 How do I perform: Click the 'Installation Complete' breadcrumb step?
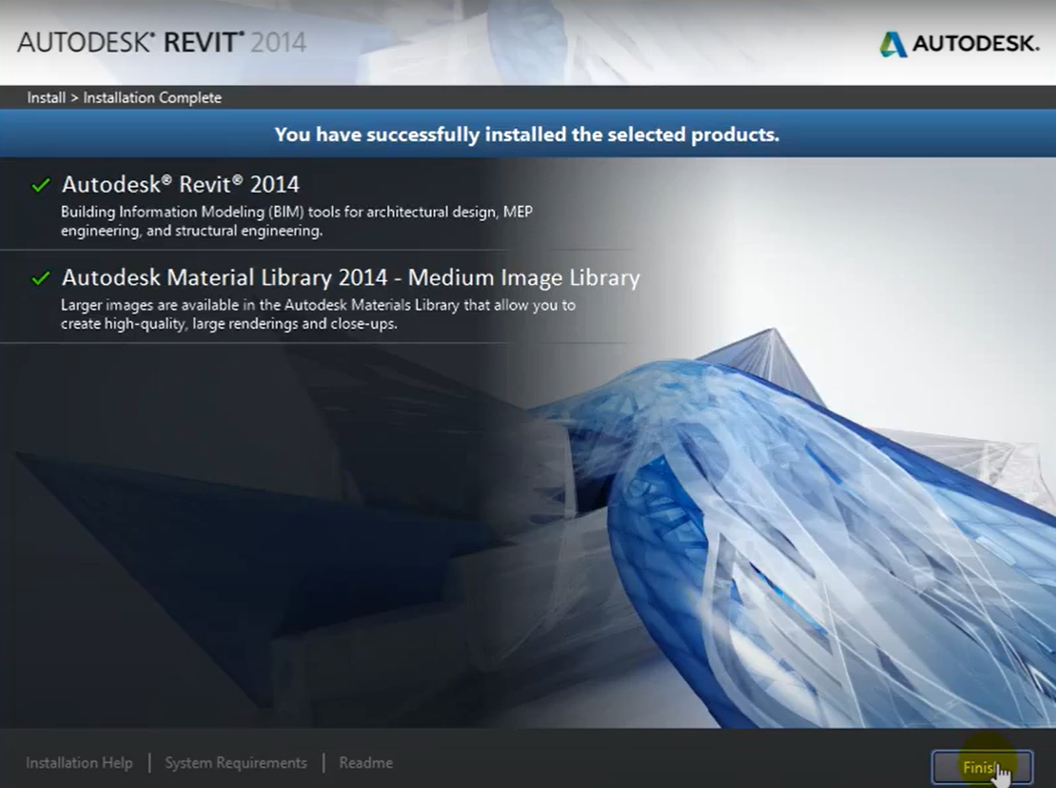152,98
